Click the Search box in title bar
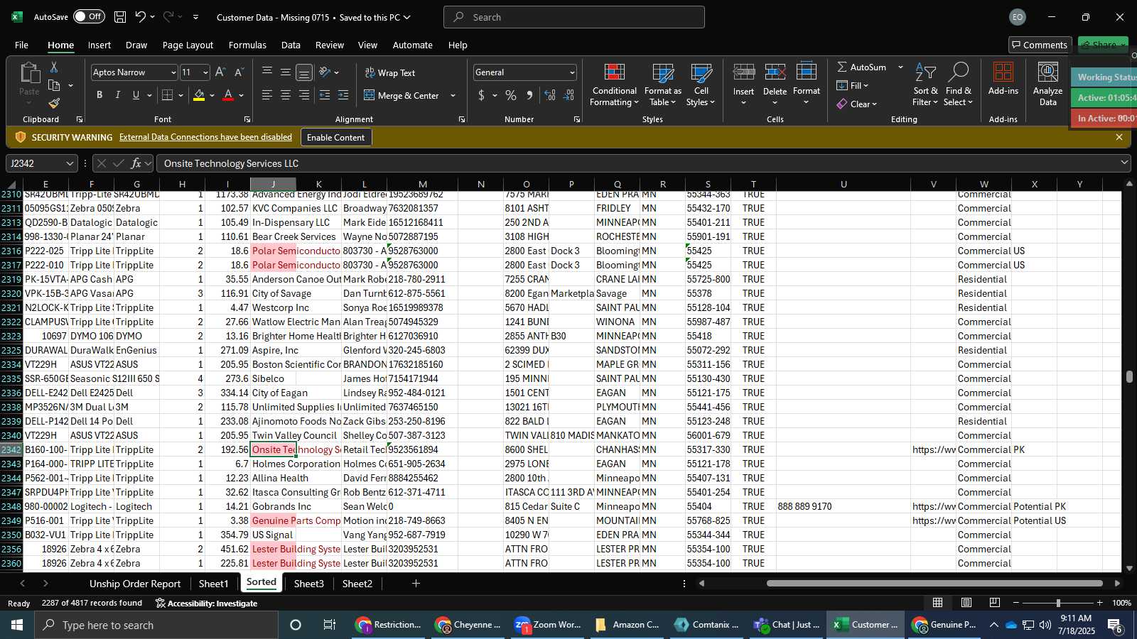The height and width of the screenshot is (639, 1137). pyautogui.click(x=574, y=17)
